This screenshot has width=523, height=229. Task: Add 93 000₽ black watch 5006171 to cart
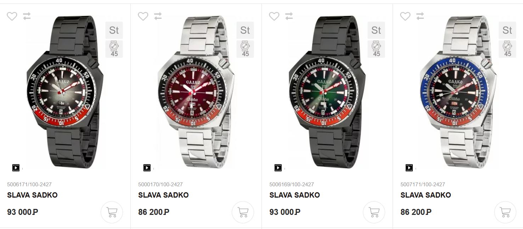click(112, 212)
